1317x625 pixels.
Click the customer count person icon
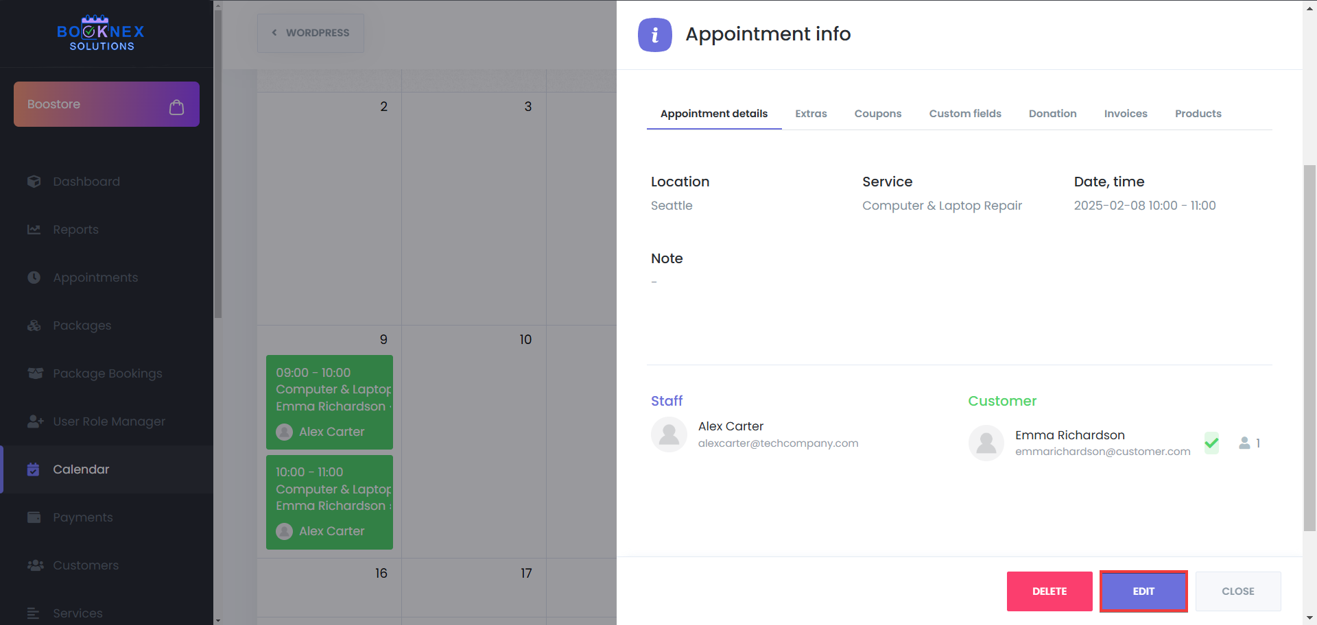1245,443
